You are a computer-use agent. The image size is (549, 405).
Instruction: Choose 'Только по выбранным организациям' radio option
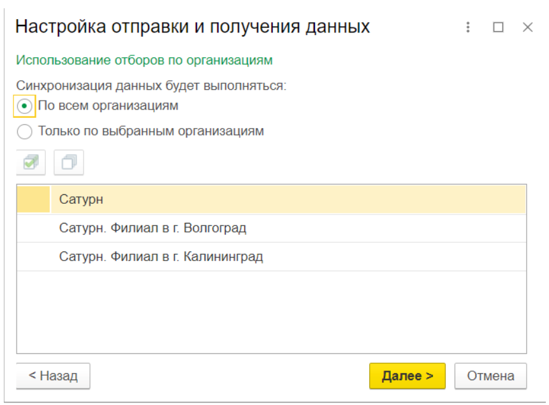tap(24, 132)
